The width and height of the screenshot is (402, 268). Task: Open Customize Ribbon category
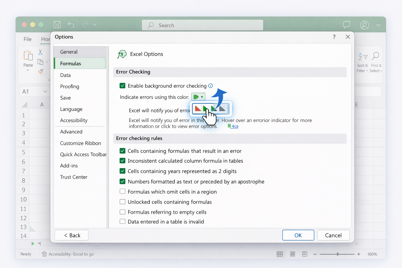point(80,143)
